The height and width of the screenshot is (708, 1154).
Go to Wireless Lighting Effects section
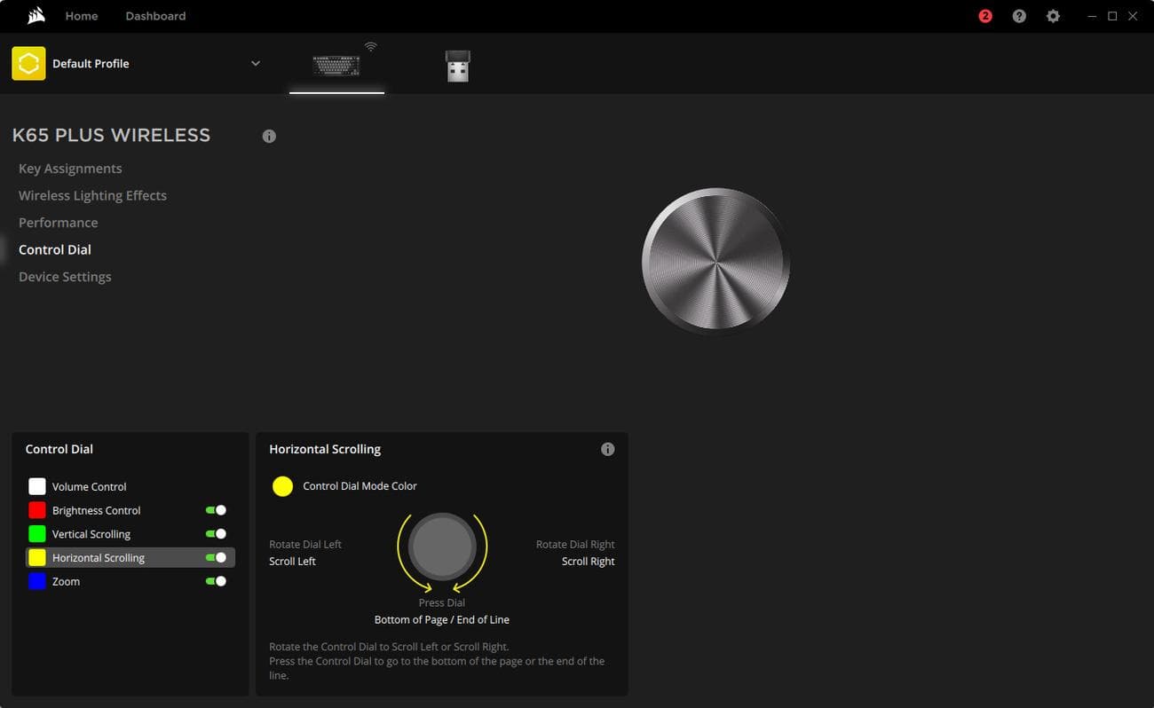[x=92, y=195]
